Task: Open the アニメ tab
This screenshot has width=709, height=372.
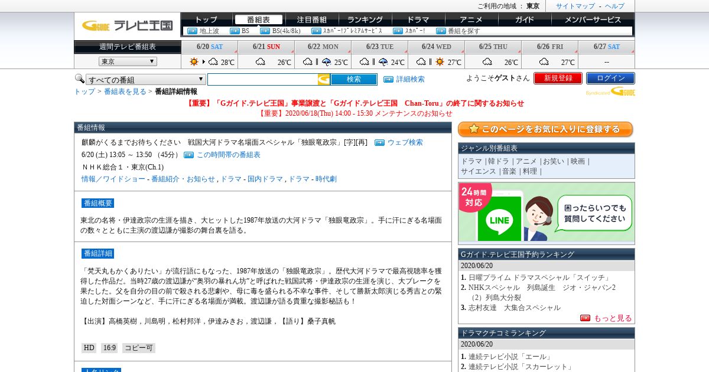Action: [471, 19]
